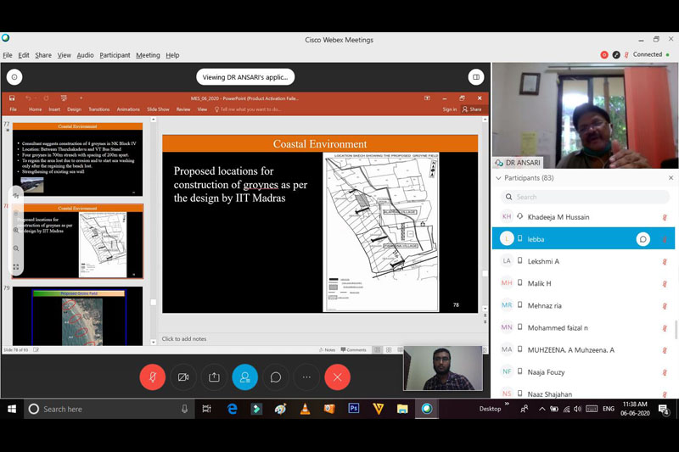This screenshot has width=679, height=452.
Task: Close the Participants panel
Action: (671, 178)
